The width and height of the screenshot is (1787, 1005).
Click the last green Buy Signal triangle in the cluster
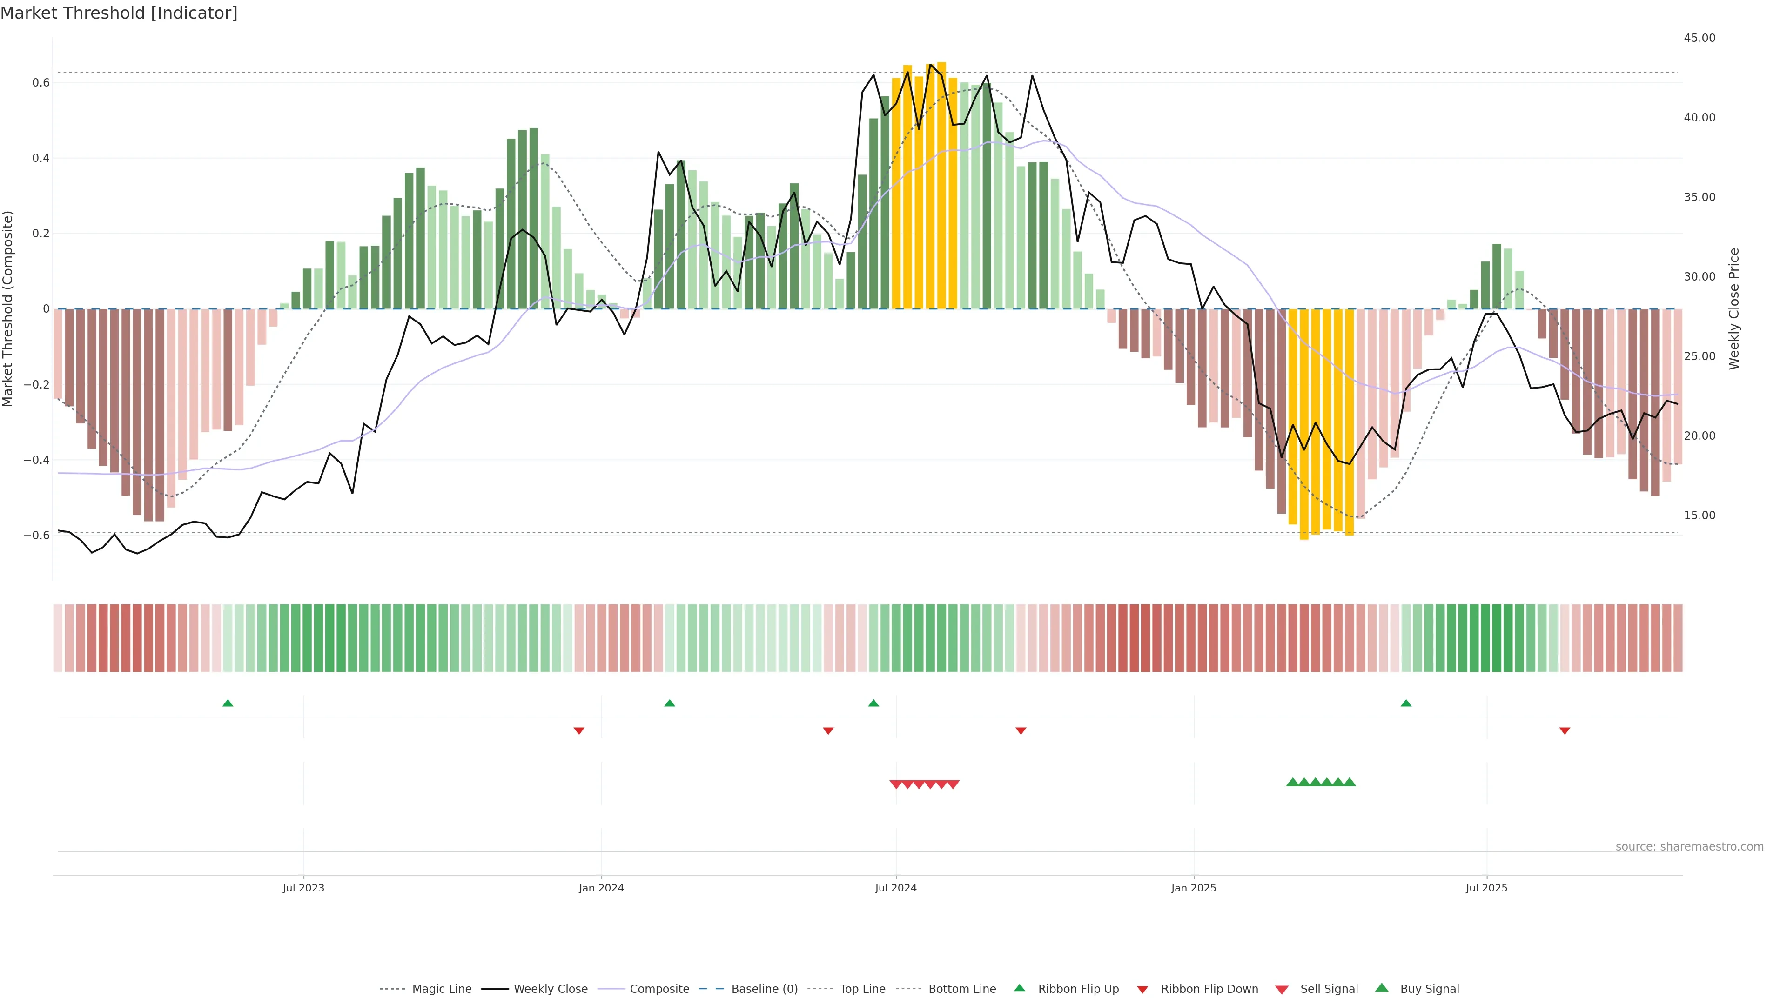pos(1349,782)
